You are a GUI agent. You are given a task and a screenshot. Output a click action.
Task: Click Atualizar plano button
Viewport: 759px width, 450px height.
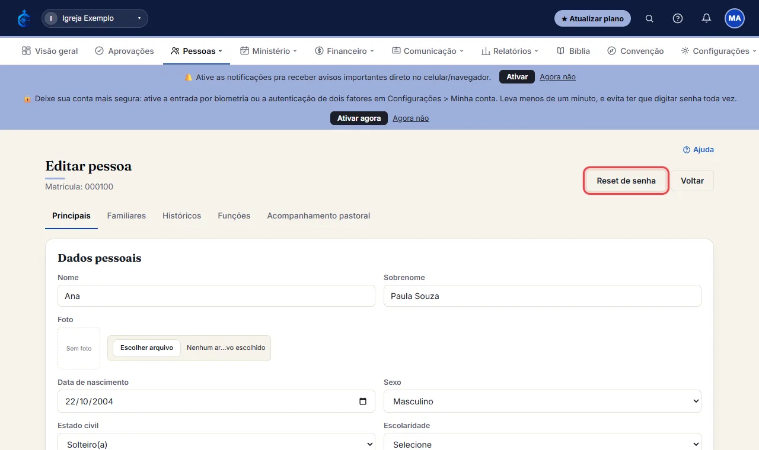click(592, 18)
